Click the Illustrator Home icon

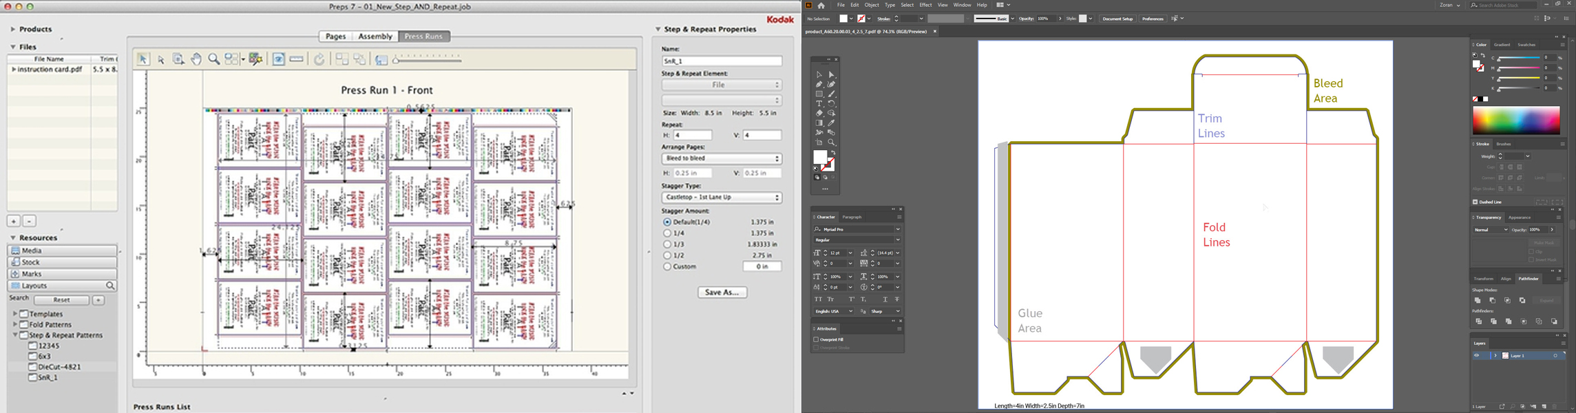pos(821,6)
